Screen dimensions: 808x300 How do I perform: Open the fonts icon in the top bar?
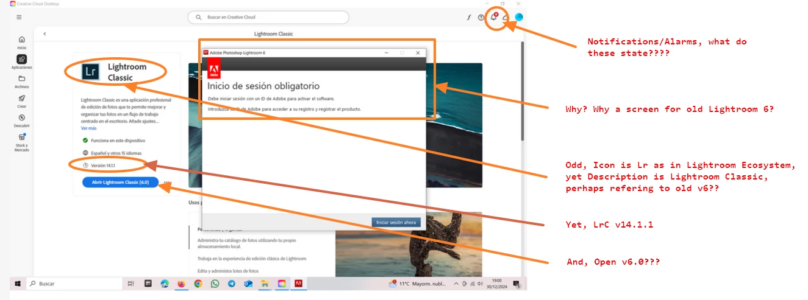pos(469,17)
